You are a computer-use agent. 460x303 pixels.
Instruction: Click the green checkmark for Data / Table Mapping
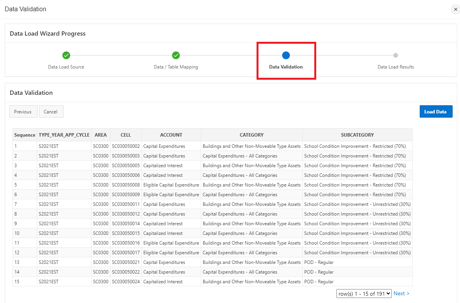(x=176, y=55)
